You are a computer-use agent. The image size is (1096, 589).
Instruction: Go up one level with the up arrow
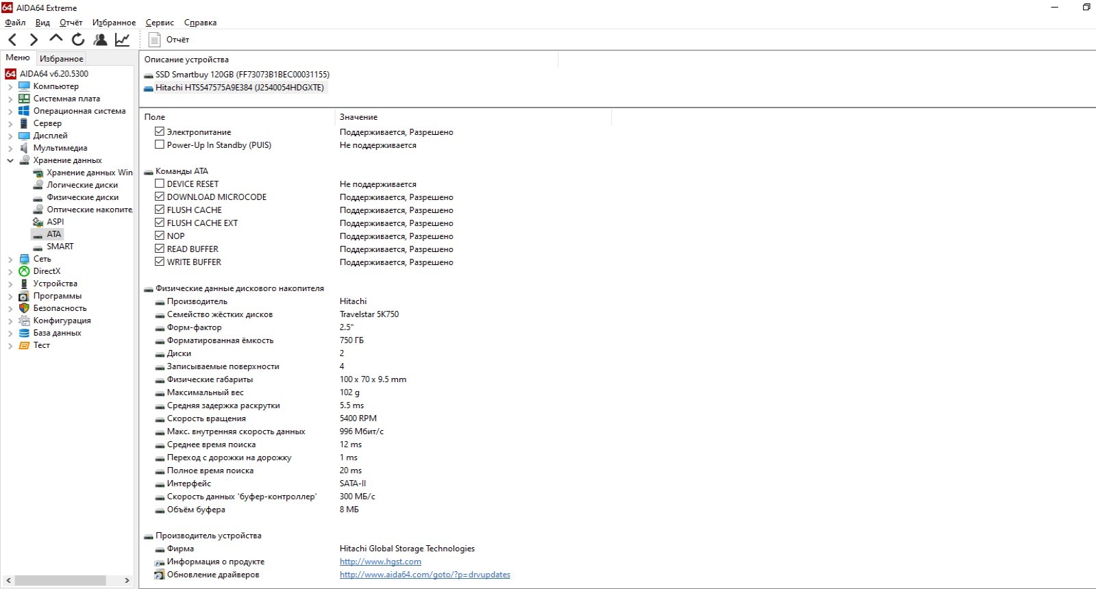pos(56,39)
